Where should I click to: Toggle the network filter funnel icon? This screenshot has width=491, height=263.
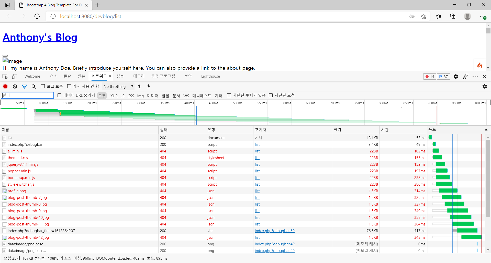tap(24, 87)
